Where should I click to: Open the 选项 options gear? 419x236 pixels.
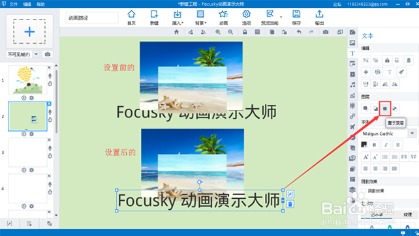(247, 18)
